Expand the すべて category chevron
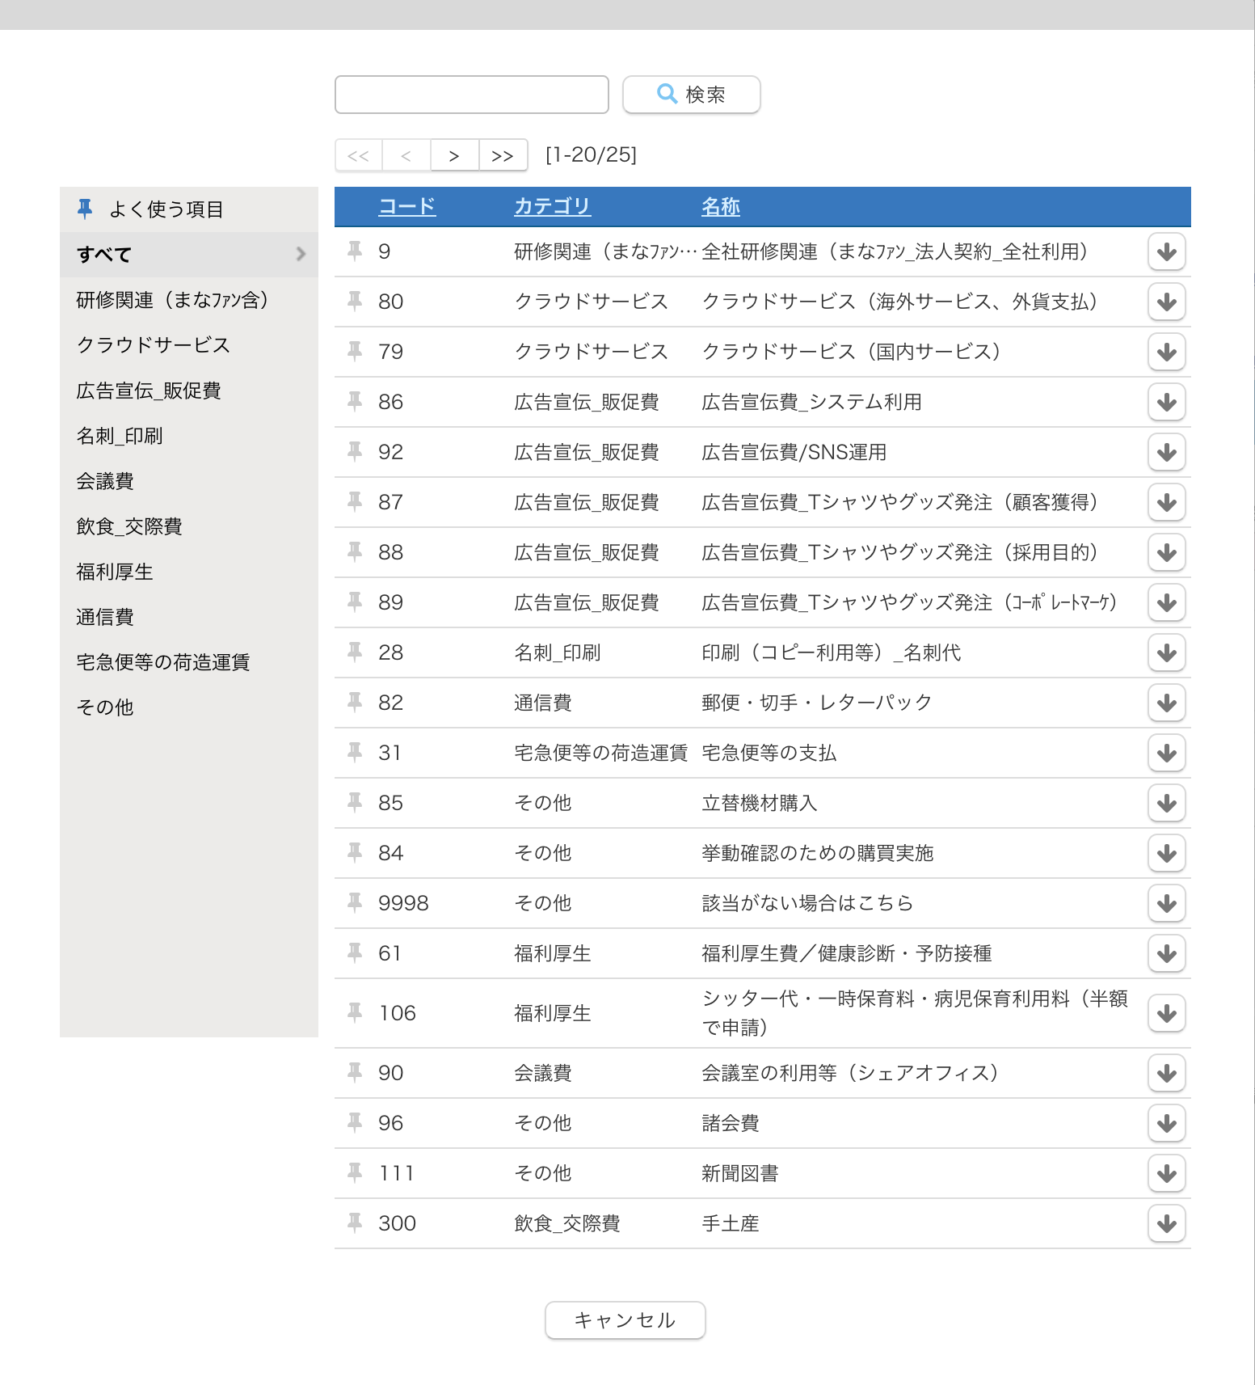This screenshot has width=1255, height=1385. (301, 254)
